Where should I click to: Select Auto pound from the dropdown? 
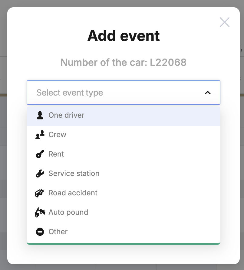tap(124, 212)
